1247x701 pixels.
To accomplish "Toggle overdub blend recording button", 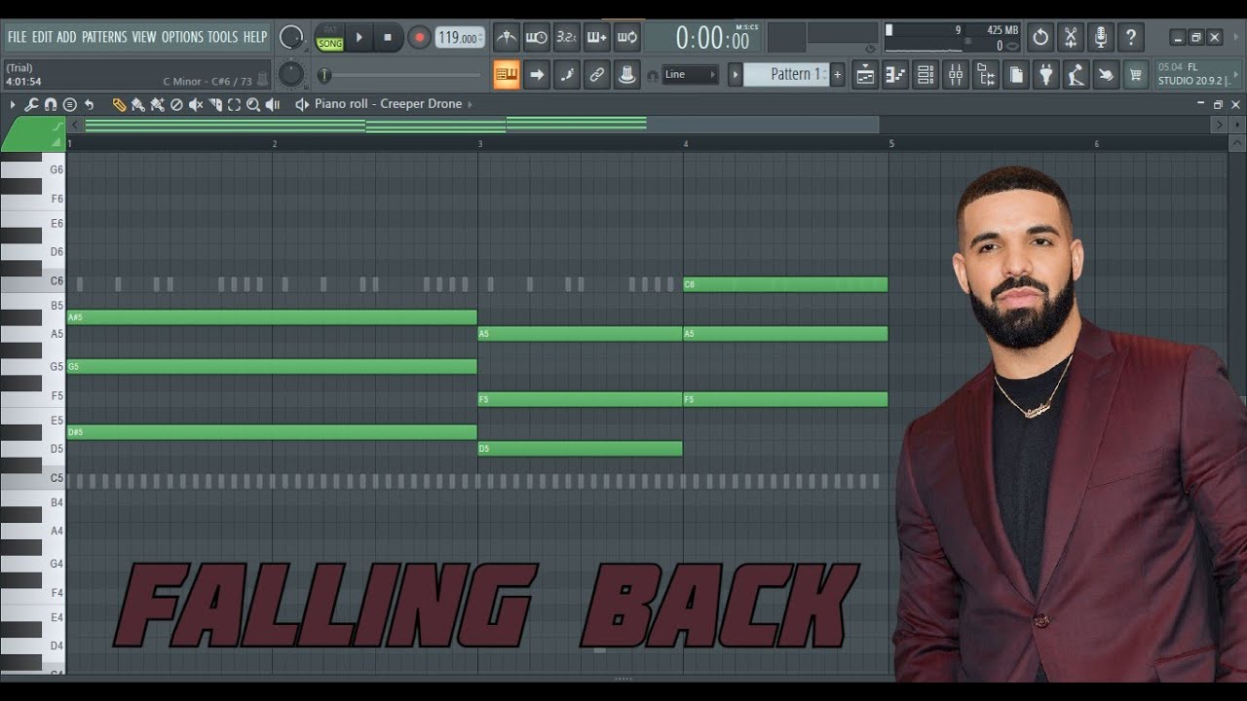I will pyautogui.click(x=597, y=37).
